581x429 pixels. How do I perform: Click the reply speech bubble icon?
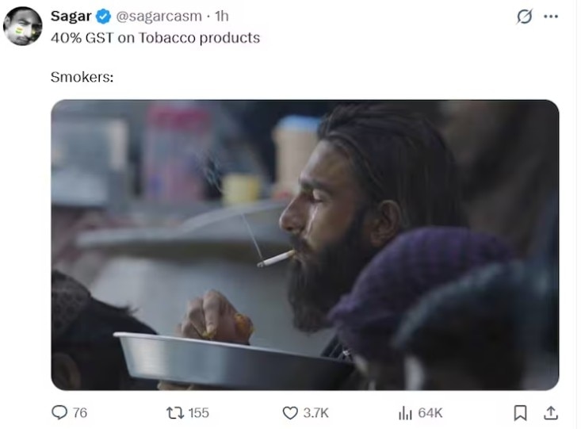pyautogui.click(x=59, y=412)
